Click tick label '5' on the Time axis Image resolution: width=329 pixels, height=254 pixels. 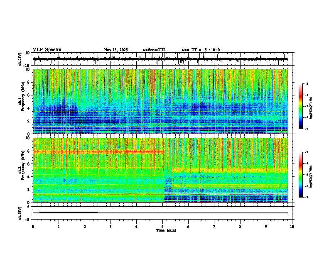click(162, 227)
